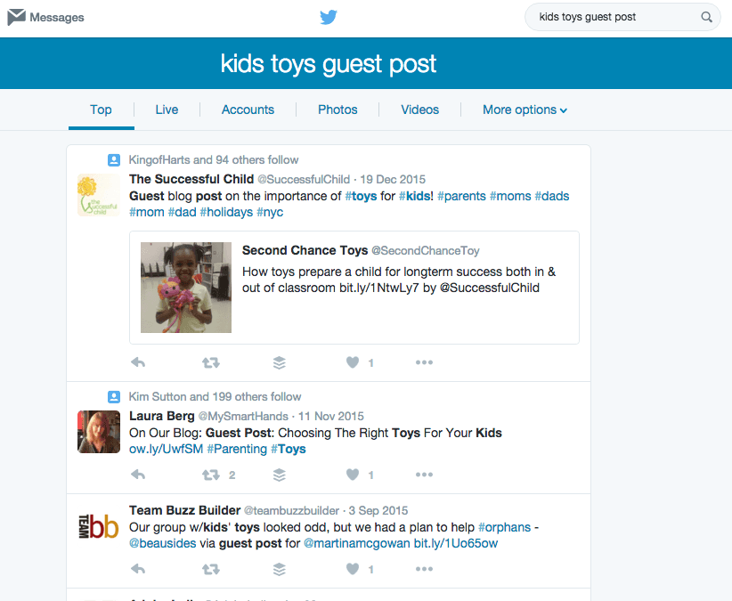Retweet Laura Berg's tweet
732x601 pixels.
pyautogui.click(x=211, y=475)
